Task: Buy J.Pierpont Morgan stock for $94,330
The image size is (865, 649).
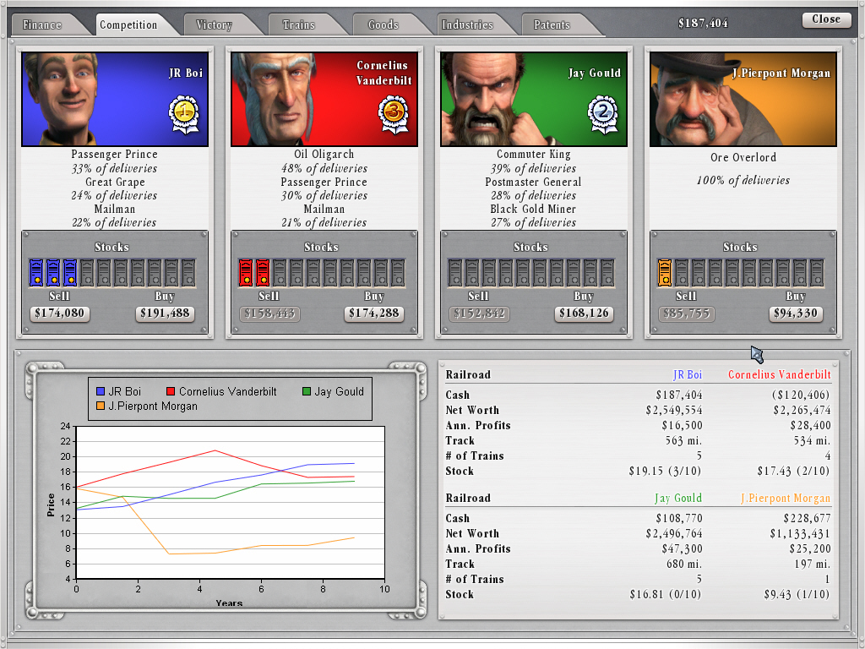Action: tap(796, 314)
